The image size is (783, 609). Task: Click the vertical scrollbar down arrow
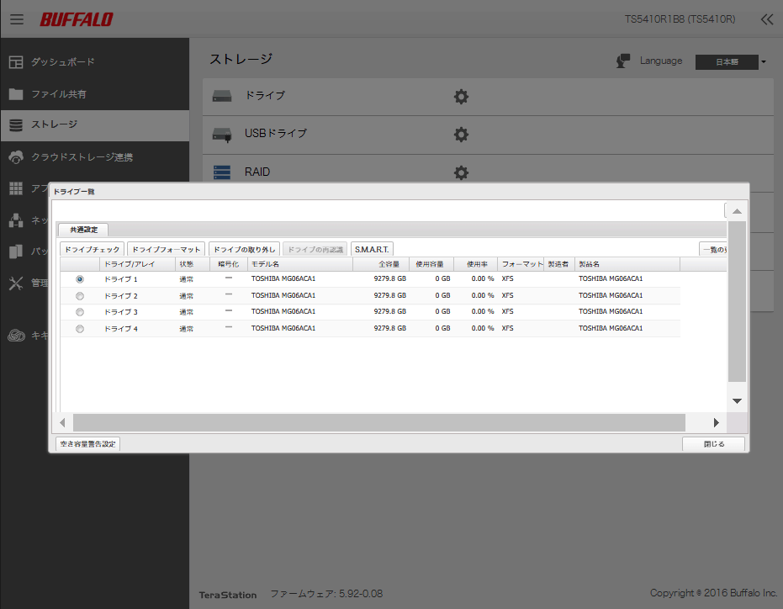737,401
